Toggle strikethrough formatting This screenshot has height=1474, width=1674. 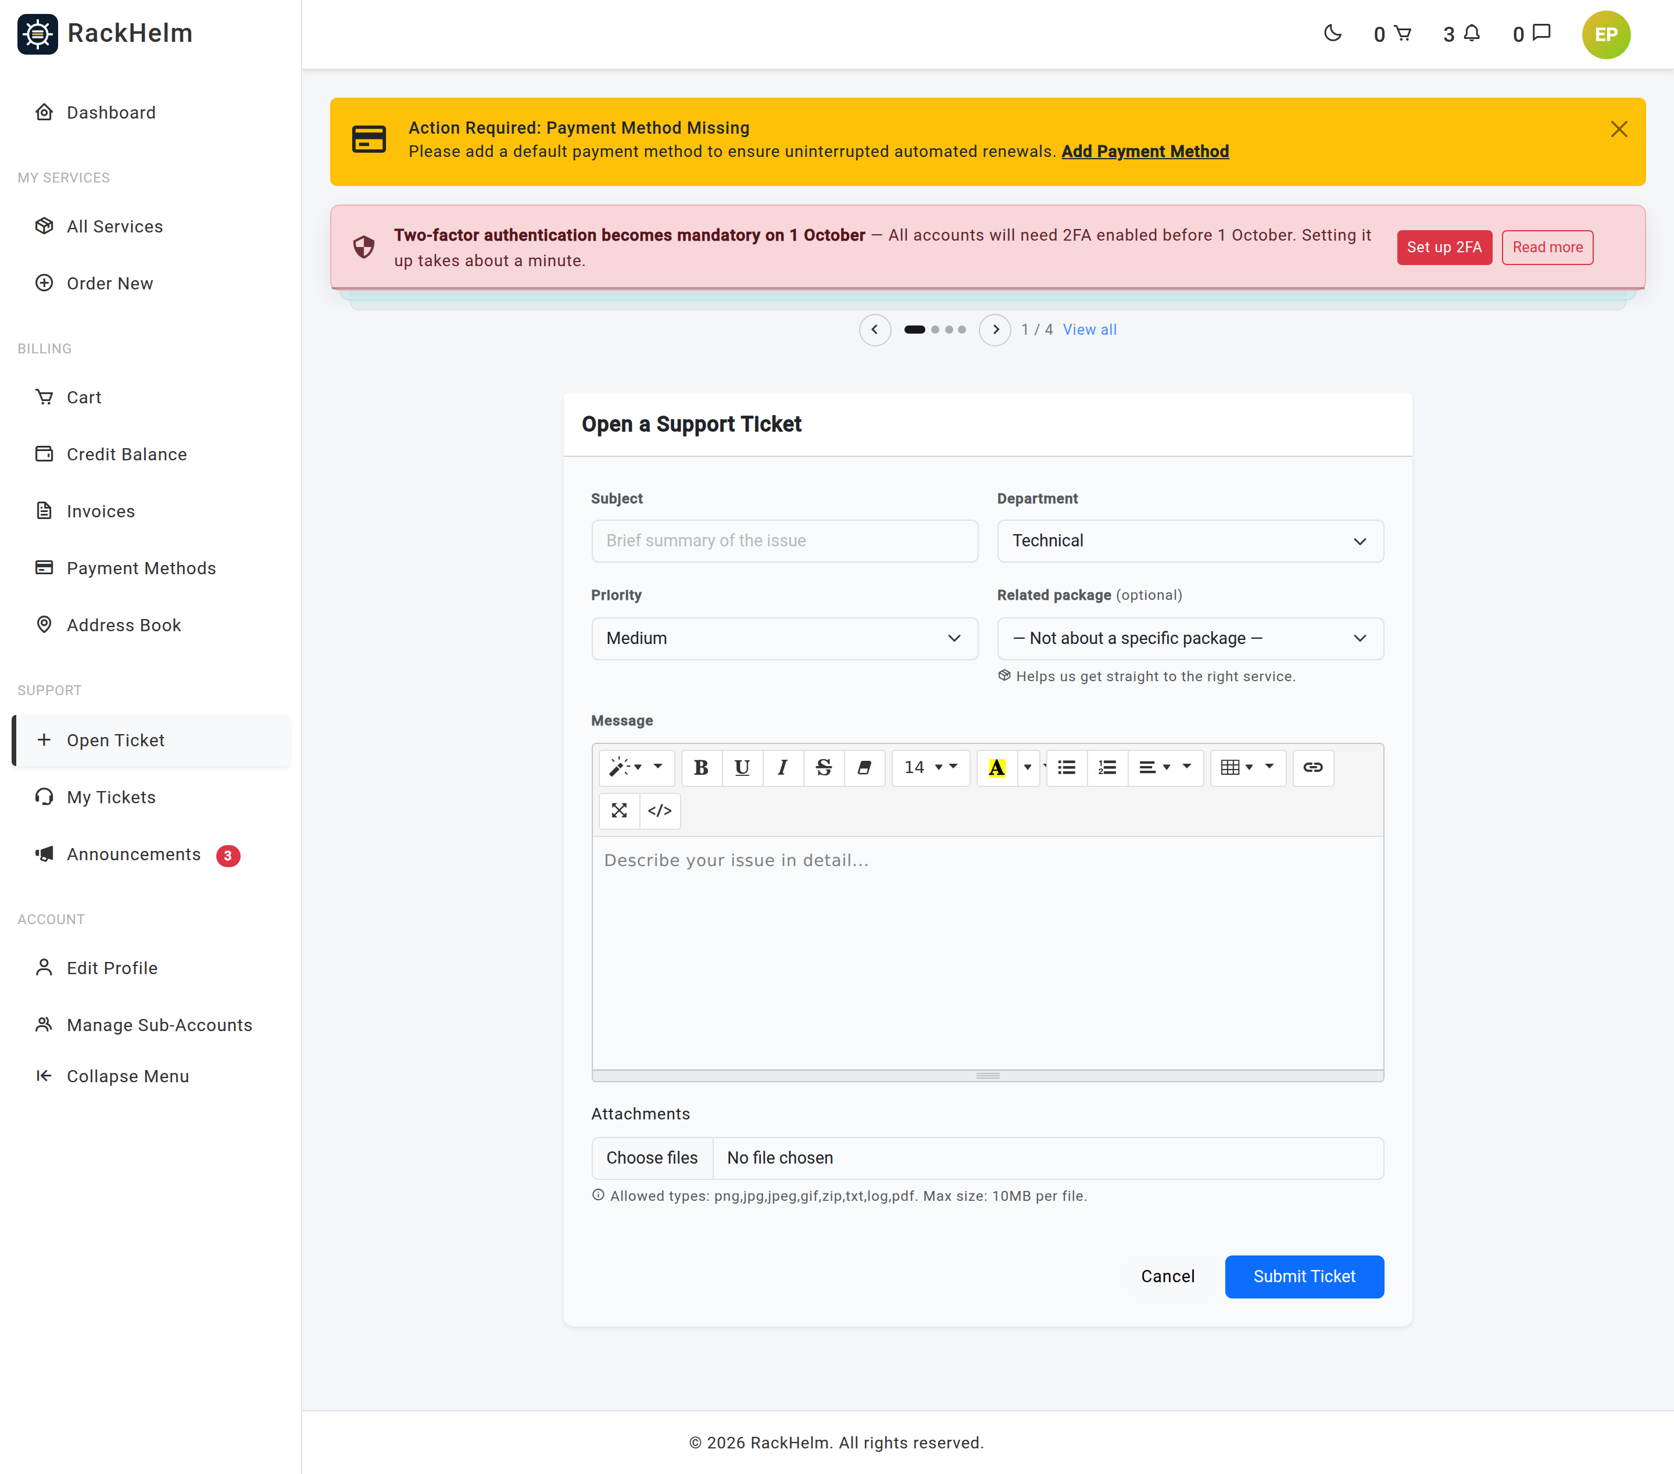(824, 768)
